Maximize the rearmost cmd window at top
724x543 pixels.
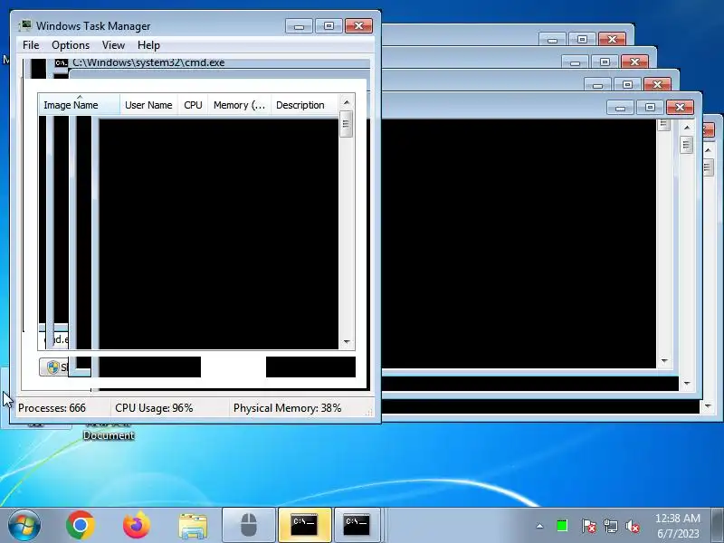click(582, 39)
